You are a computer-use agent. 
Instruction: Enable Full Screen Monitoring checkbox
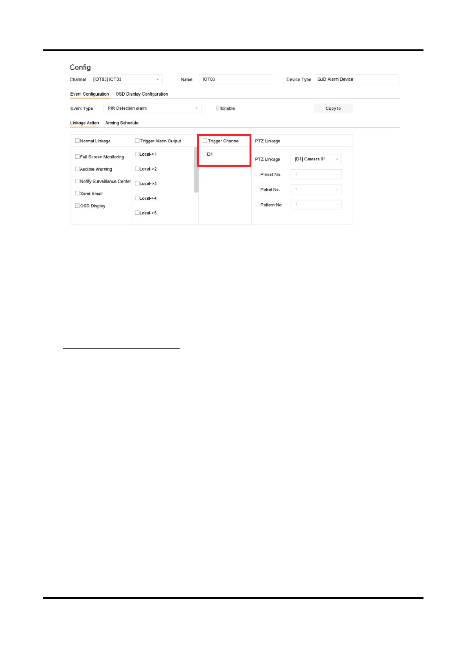click(x=77, y=156)
